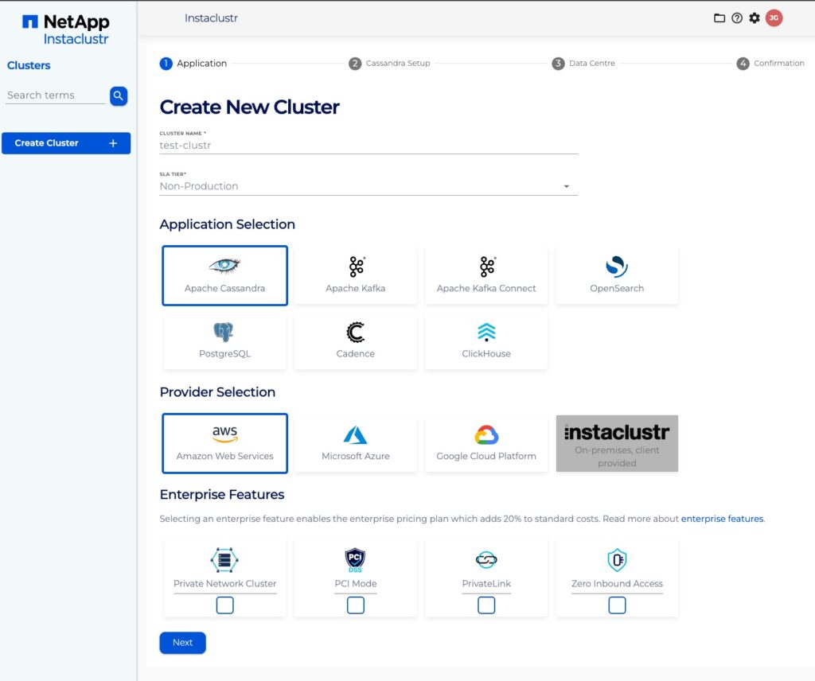815x681 pixels.
Task: Choose the OpenSearch application icon
Action: pos(617,275)
